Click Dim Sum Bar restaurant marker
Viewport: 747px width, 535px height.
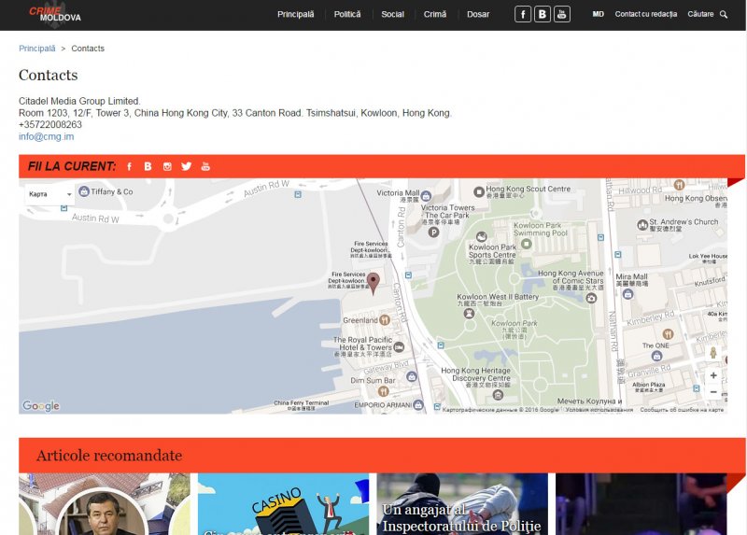(x=383, y=391)
